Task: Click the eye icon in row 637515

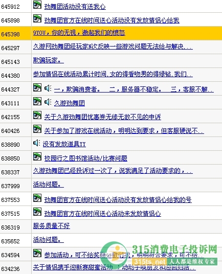Action: tap(37, 212)
